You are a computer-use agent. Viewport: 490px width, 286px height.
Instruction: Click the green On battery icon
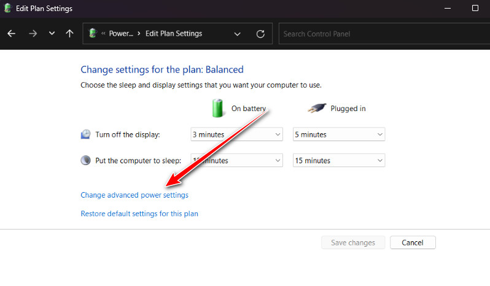pyautogui.click(x=217, y=108)
